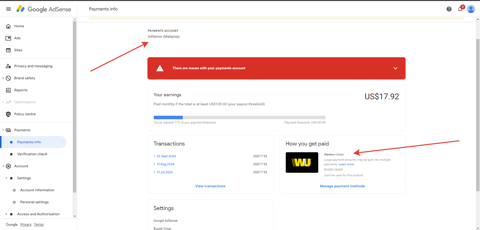The height and width of the screenshot is (230, 480).
Task: Click the Payments sidebar label
Action: [22, 130]
